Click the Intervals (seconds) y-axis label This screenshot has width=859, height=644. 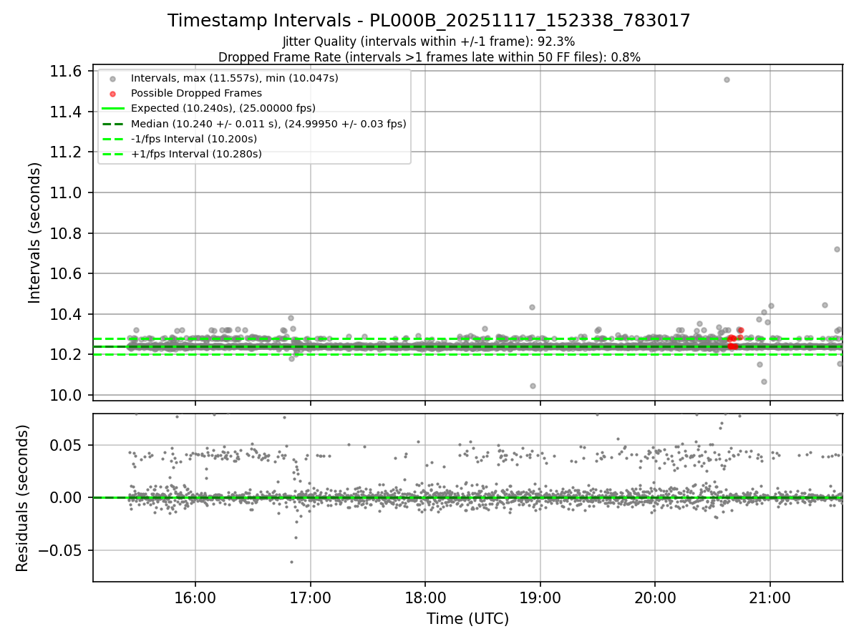[35, 233]
